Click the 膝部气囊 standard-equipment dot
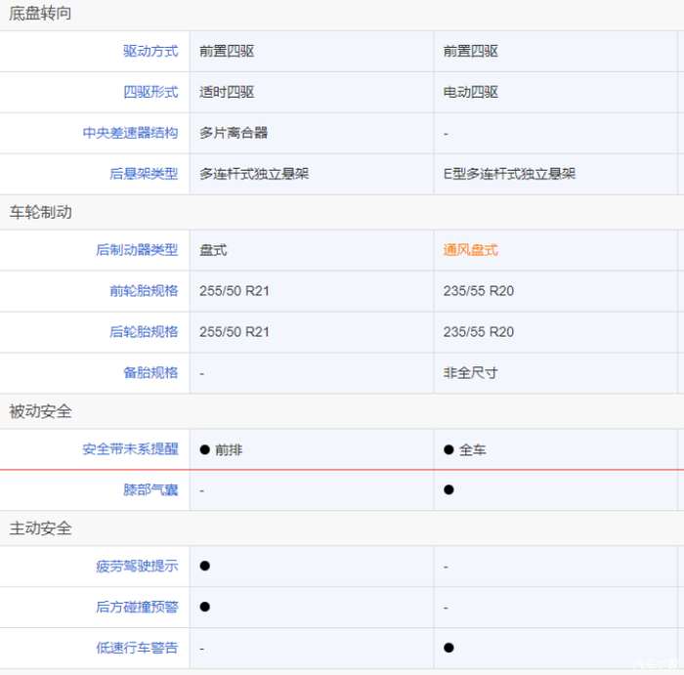684x675 pixels. click(449, 489)
